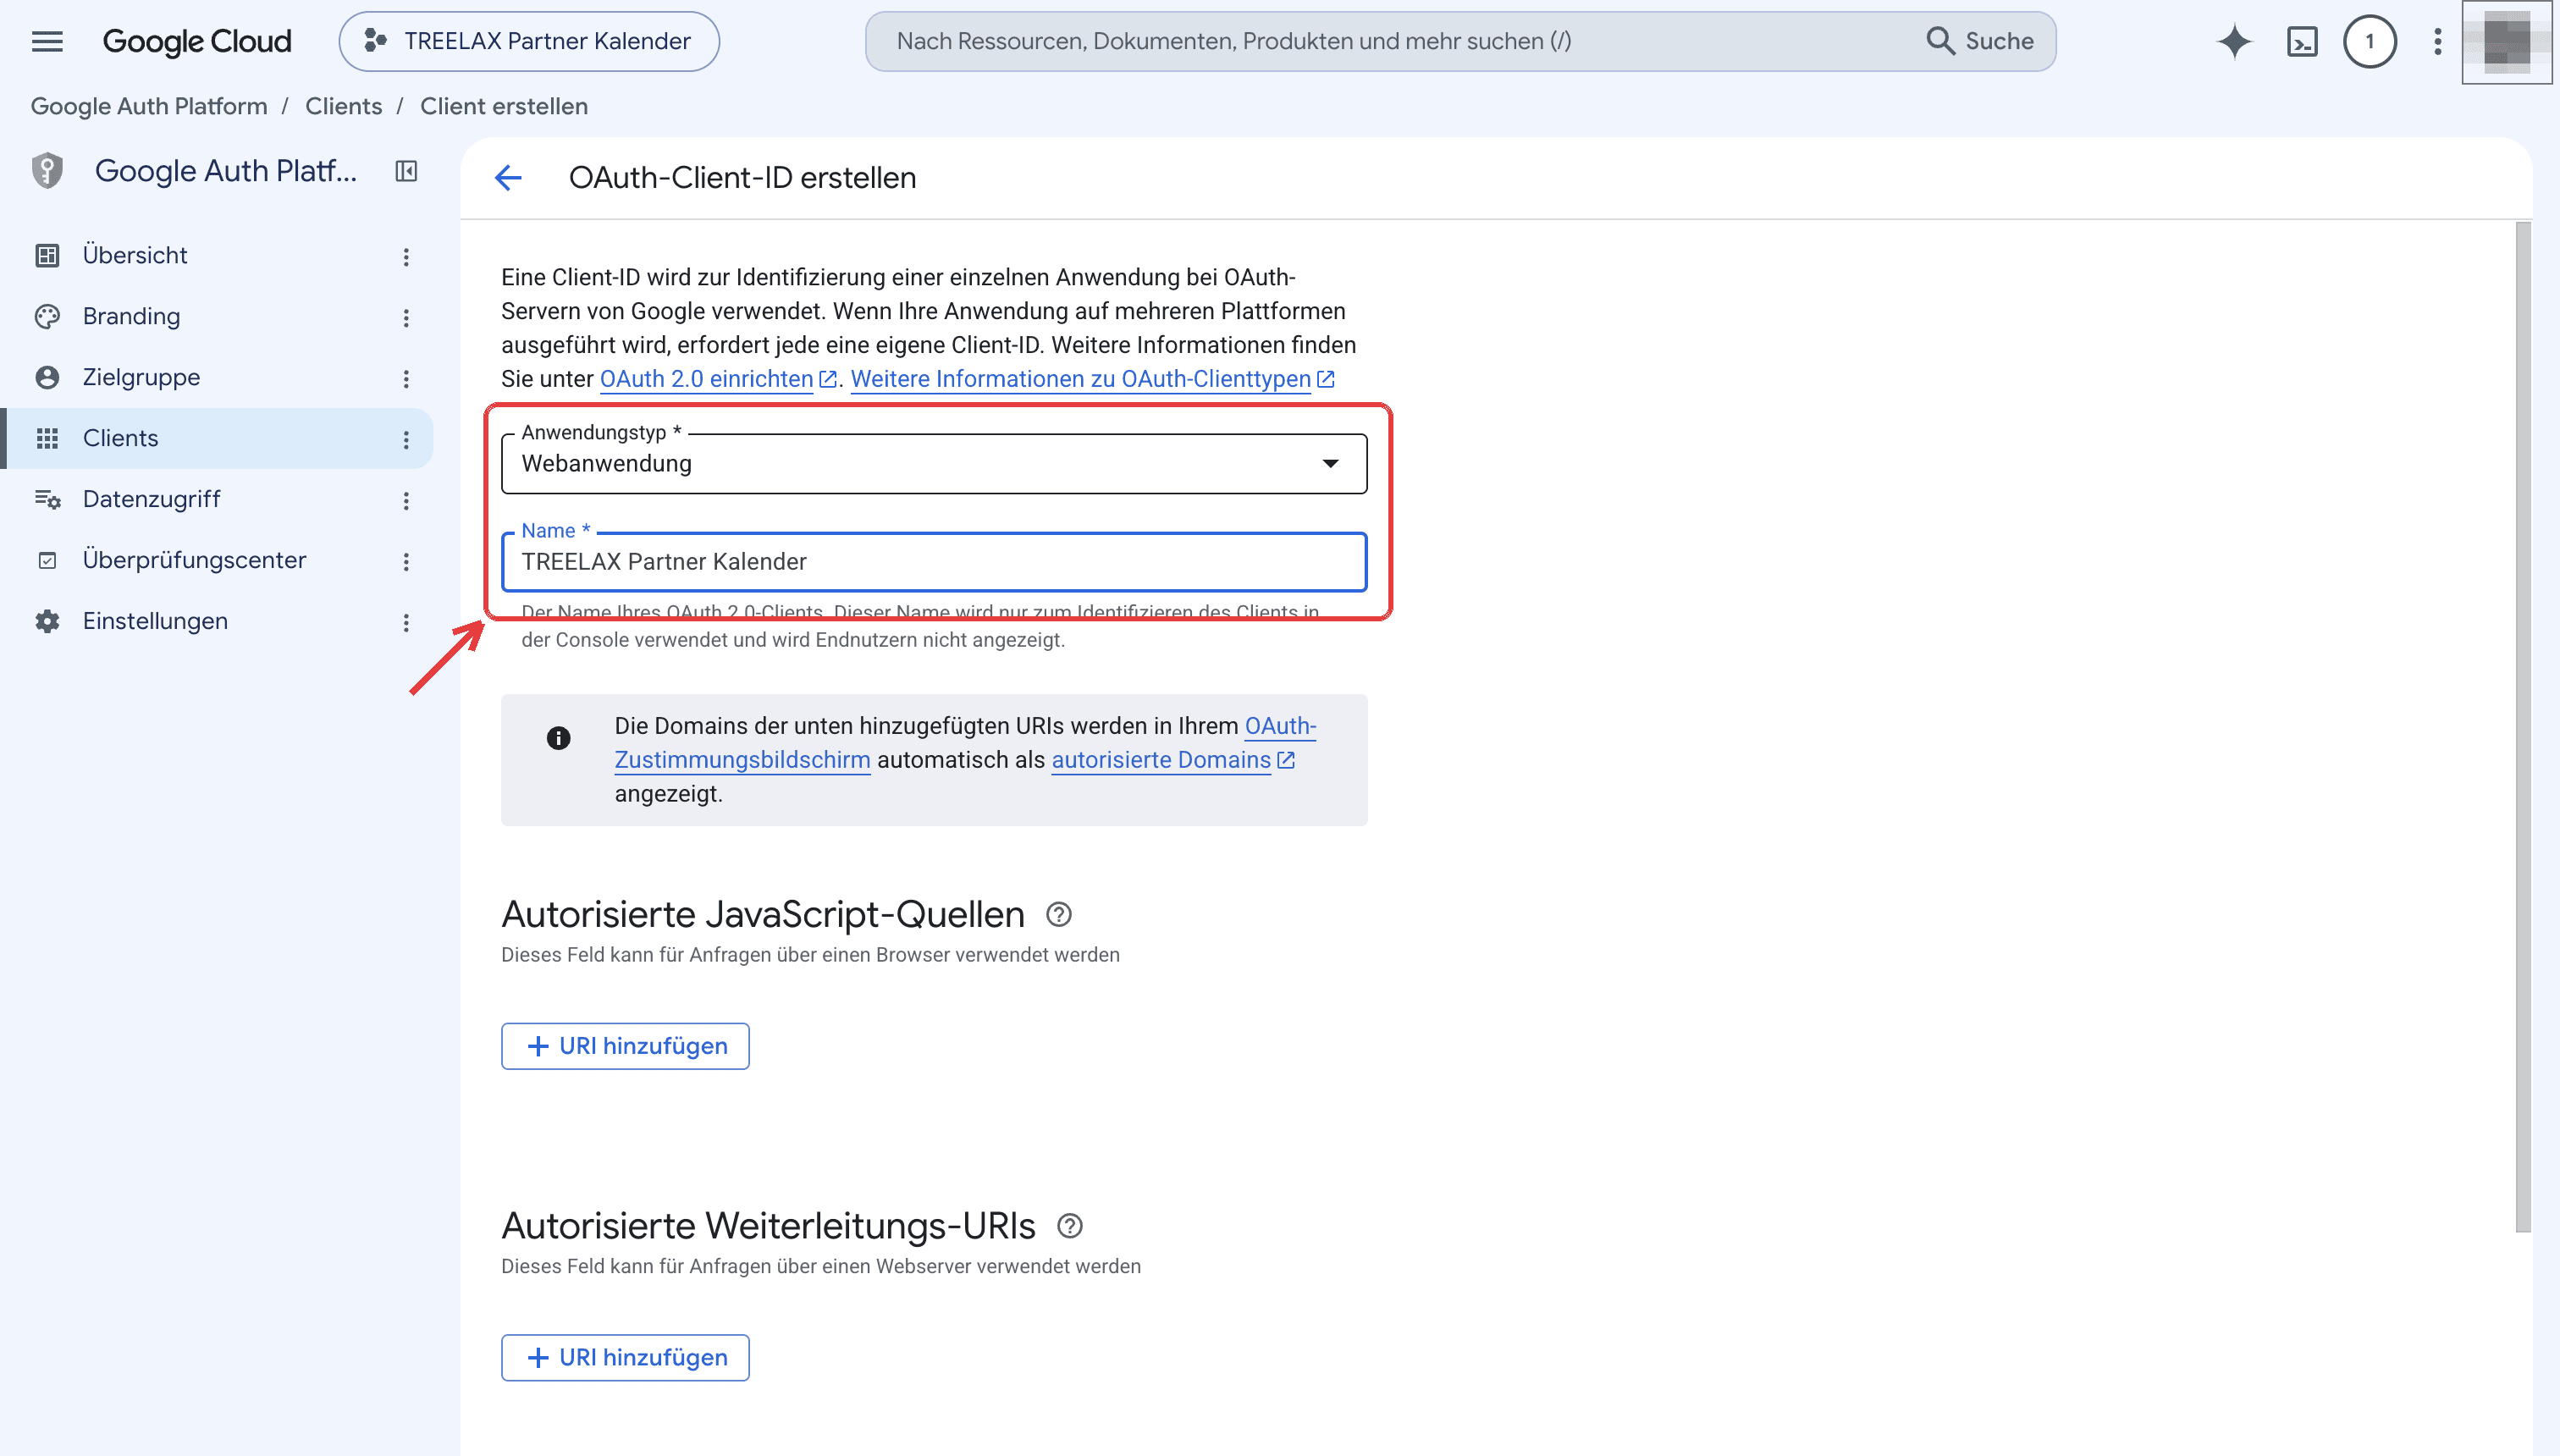Click the Clients breadcrumb

point(343,106)
